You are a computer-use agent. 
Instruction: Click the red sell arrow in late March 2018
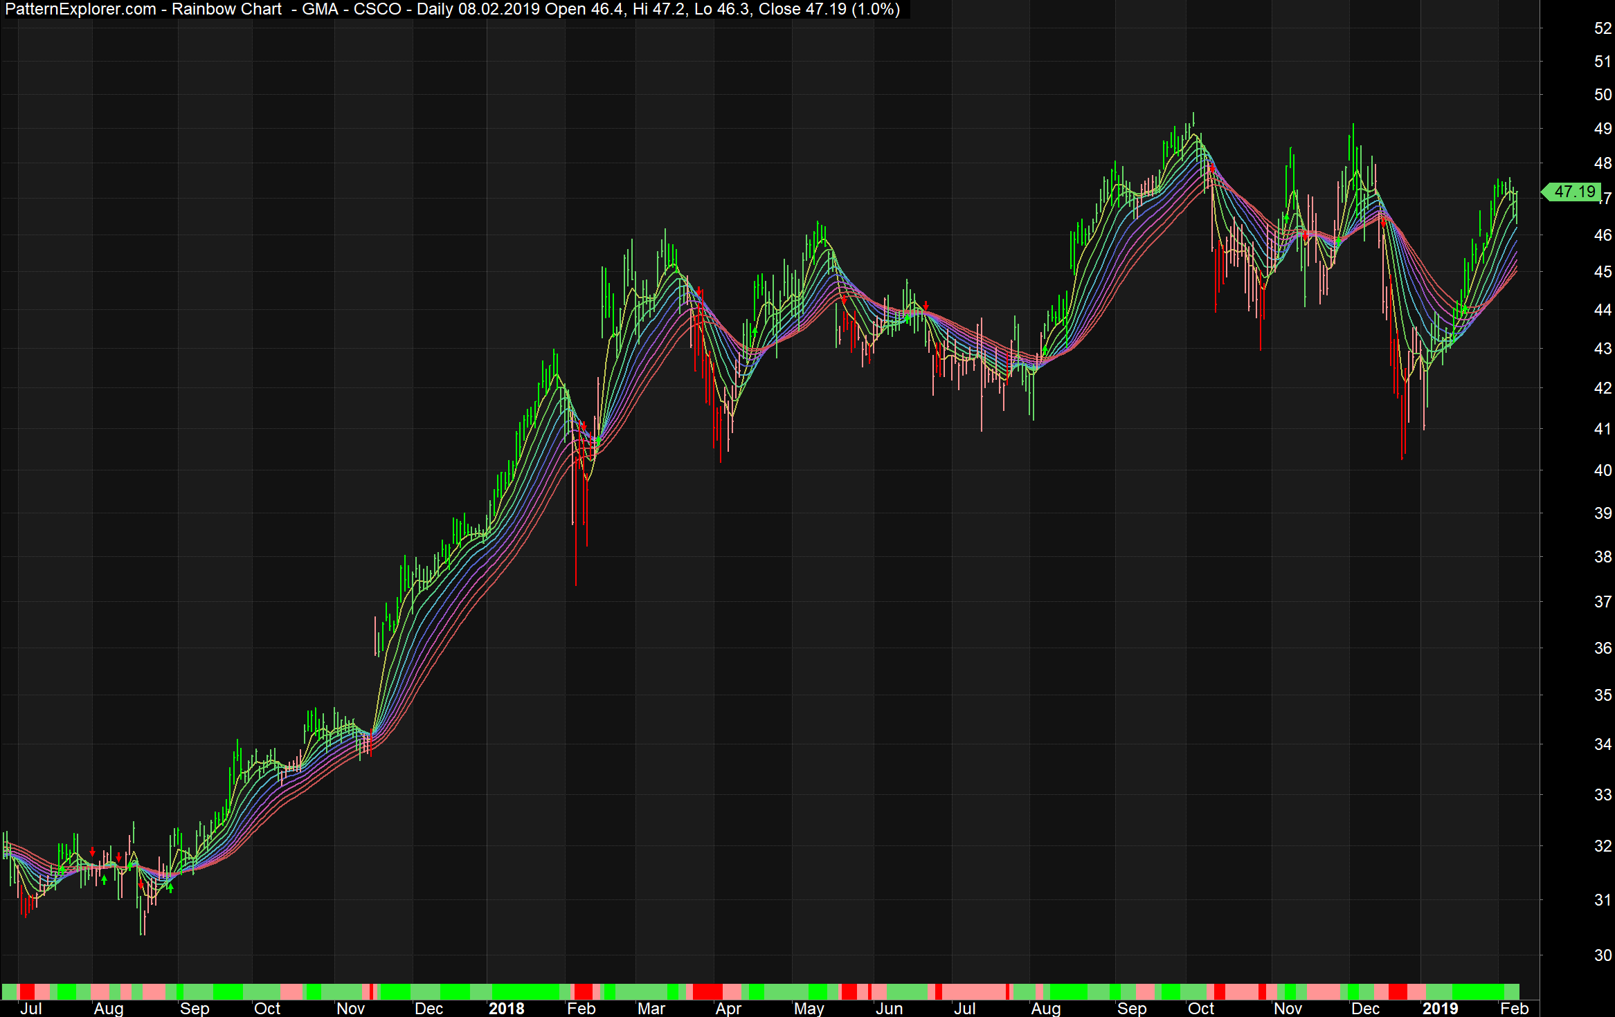[x=700, y=291]
